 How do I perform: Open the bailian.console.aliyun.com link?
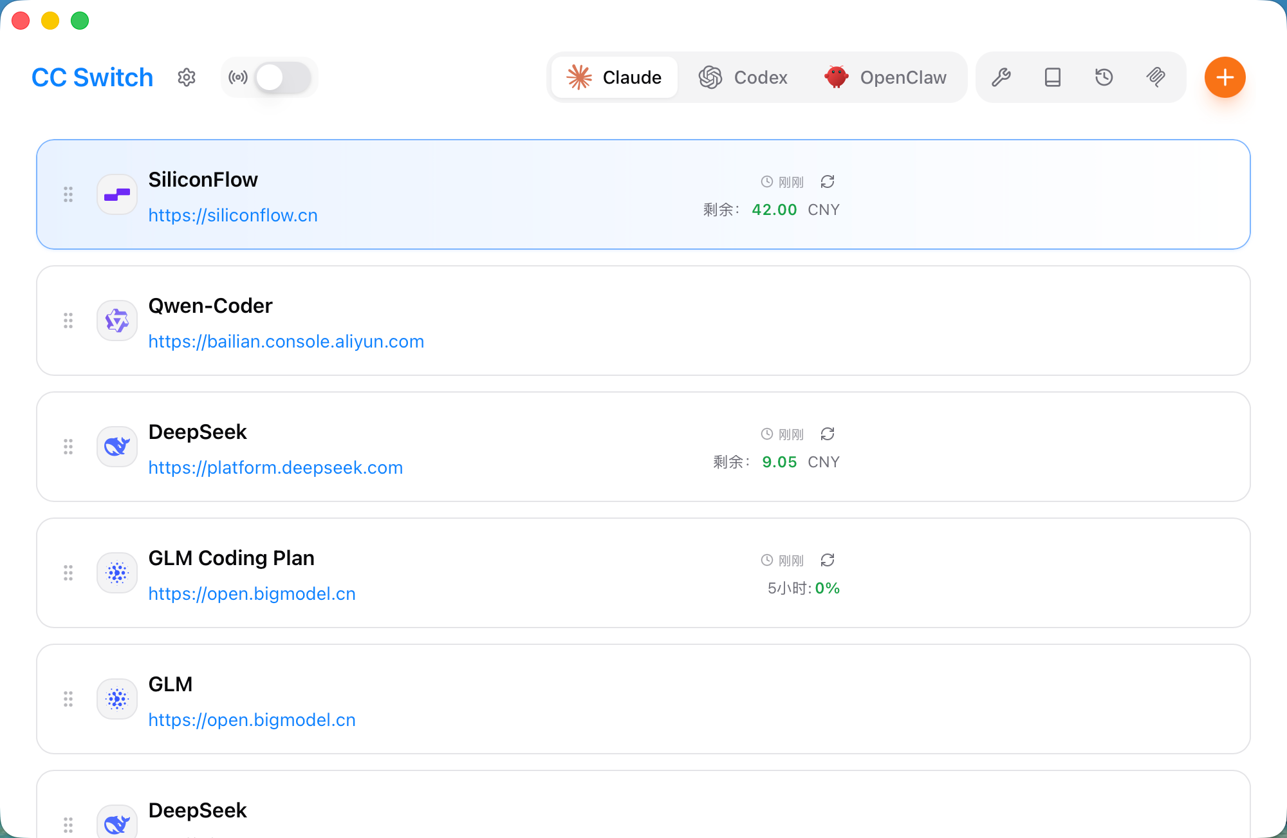(x=286, y=341)
